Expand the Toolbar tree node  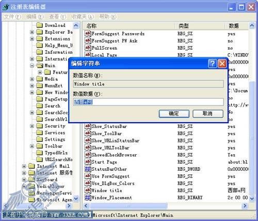pyautogui.click(x=32, y=146)
